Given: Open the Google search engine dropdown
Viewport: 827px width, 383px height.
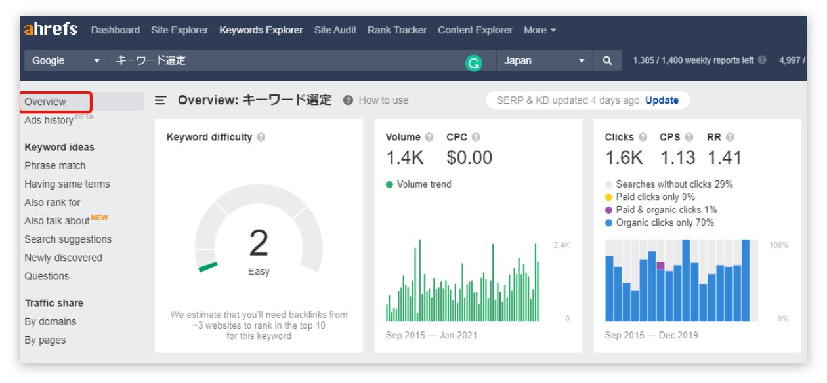Looking at the screenshot, I should [x=65, y=61].
